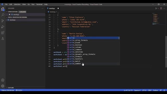Choose the write_comment suggestion

click(93, 50)
